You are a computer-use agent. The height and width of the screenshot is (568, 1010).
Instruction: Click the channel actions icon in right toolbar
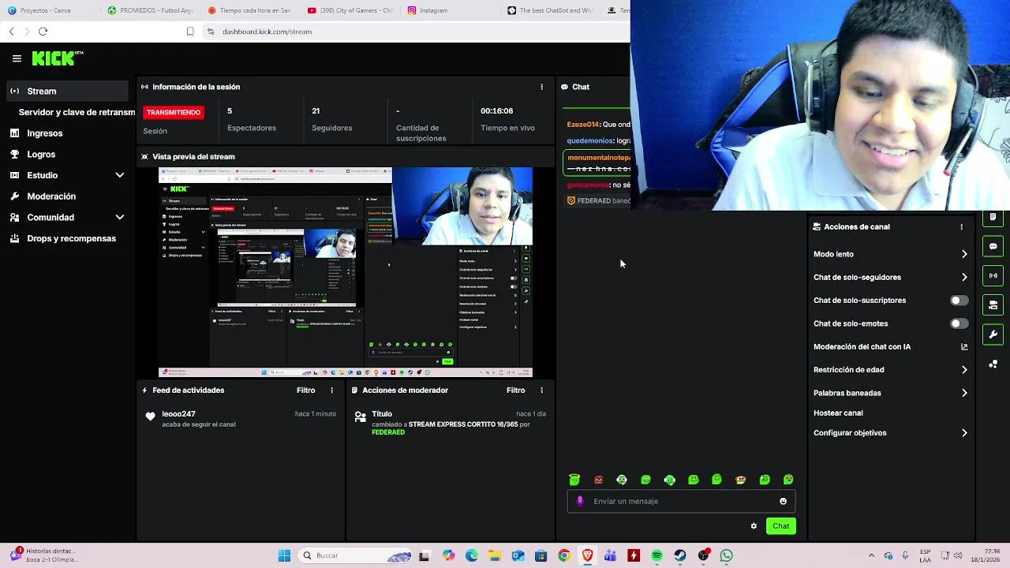click(x=993, y=305)
